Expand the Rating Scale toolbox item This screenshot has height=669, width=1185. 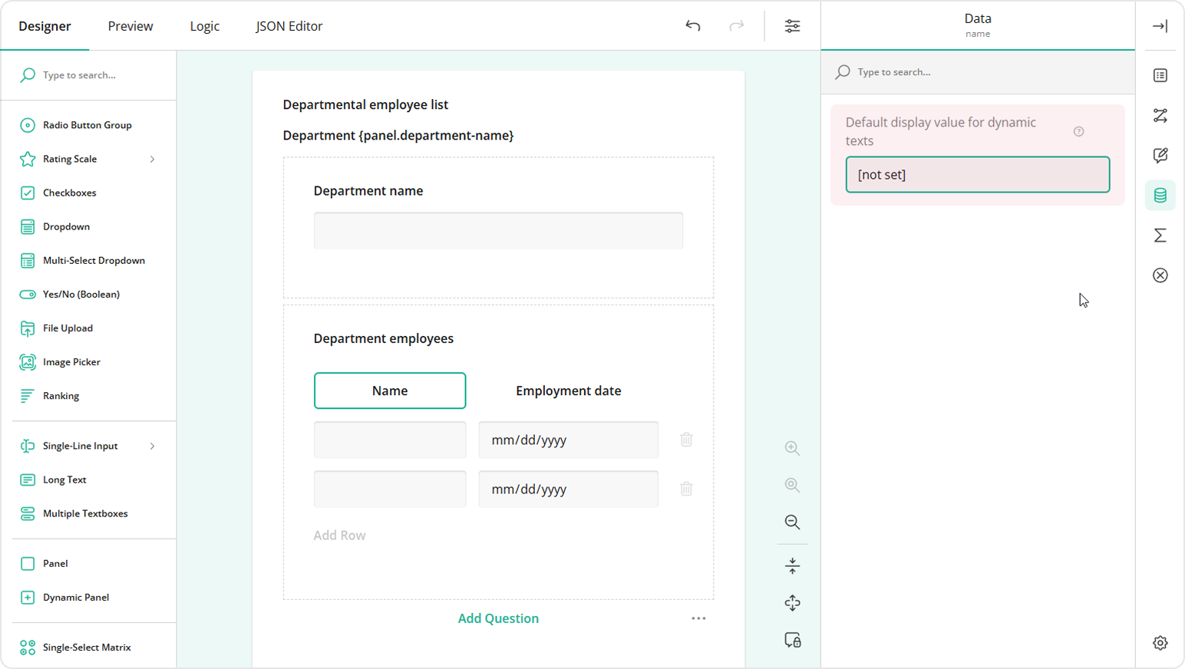point(152,159)
